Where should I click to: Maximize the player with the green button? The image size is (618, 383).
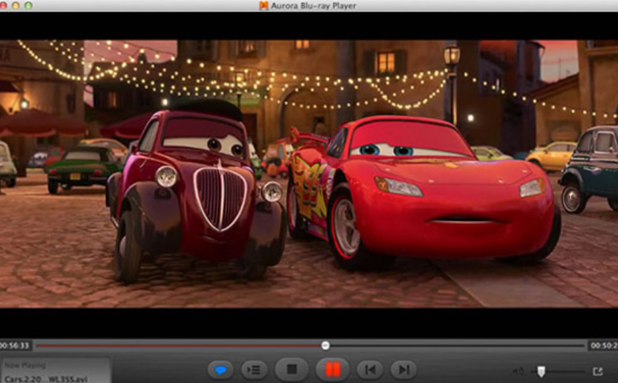(28, 6)
